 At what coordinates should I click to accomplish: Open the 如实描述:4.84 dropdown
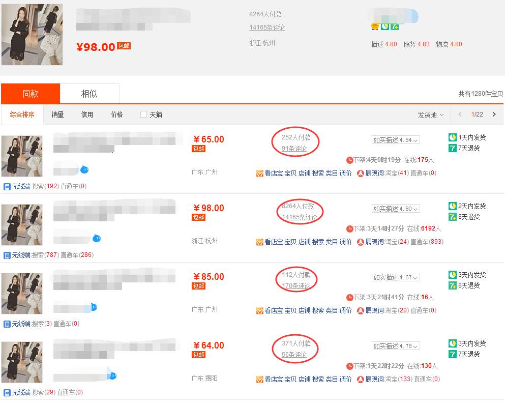(x=396, y=140)
